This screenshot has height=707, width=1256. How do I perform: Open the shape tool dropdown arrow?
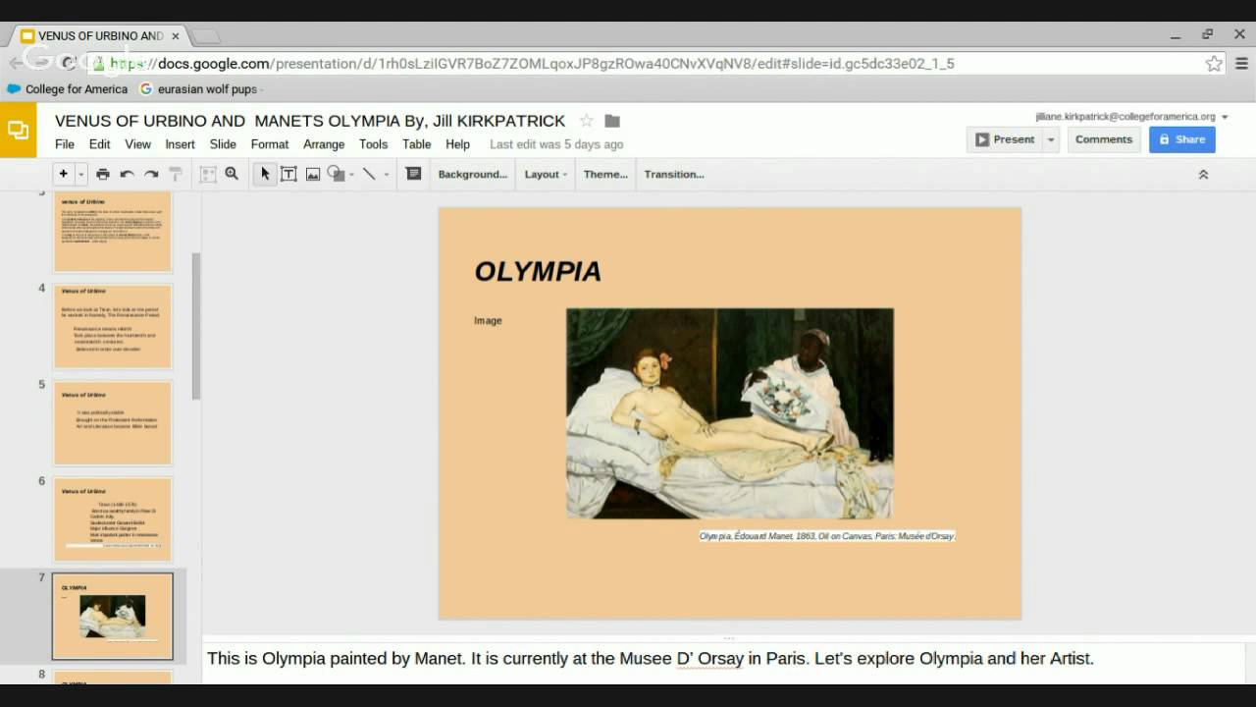coord(351,175)
